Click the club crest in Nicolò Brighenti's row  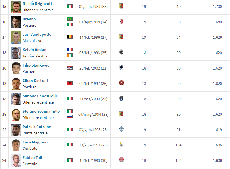tap(121, 6)
